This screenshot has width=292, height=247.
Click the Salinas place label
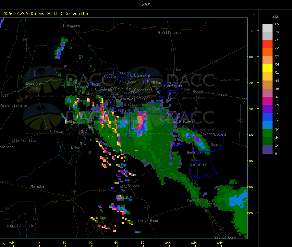56,132
